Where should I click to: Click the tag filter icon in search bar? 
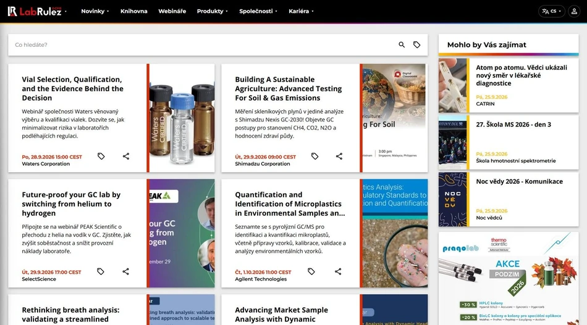(x=416, y=45)
